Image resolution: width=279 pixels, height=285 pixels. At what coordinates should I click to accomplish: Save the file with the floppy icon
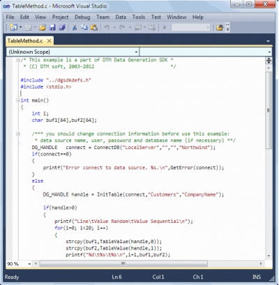click(52, 27)
